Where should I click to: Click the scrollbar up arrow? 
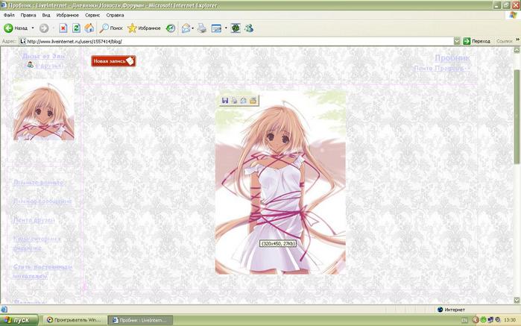tap(517, 50)
